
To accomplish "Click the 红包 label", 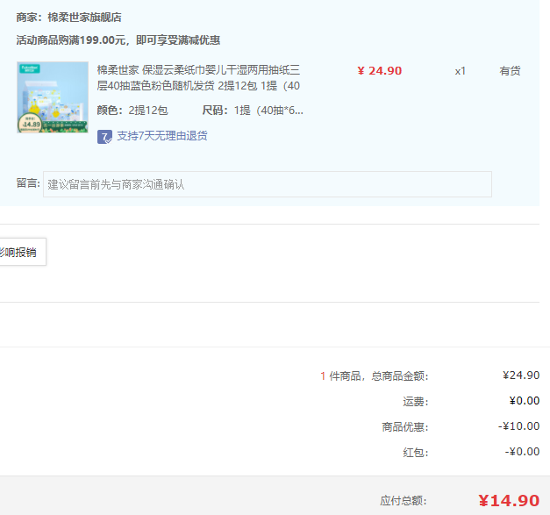I will coord(416,452).
